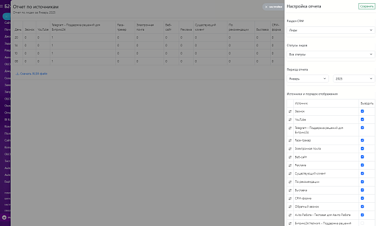This screenshot has height=226, width=376.
Task: Download the XLSX file
Action: [34, 74]
